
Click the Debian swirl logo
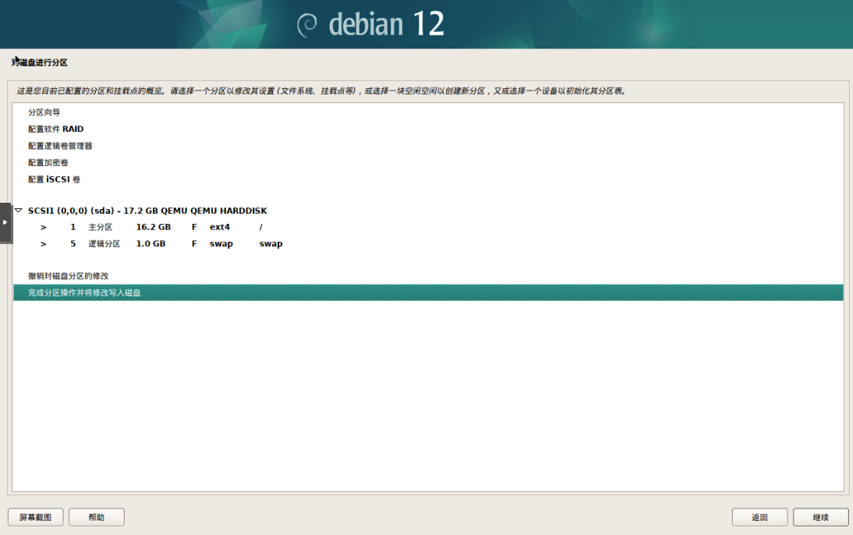click(x=307, y=25)
